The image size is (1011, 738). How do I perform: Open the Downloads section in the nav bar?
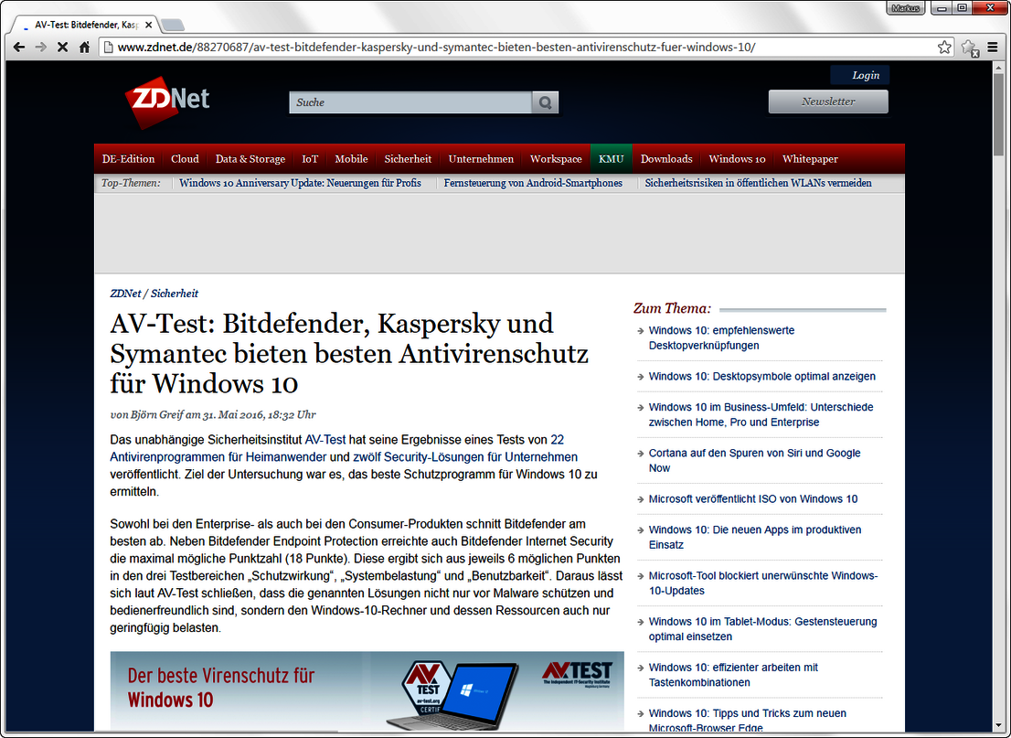click(666, 158)
